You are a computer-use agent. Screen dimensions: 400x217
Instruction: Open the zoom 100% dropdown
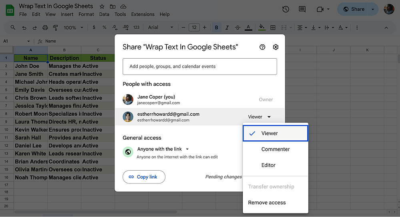click(74, 28)
